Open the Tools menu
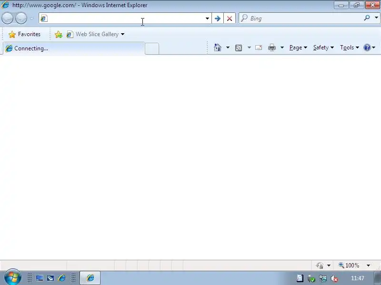The width and height of the screenshot is (381, 285). (350, 47)
